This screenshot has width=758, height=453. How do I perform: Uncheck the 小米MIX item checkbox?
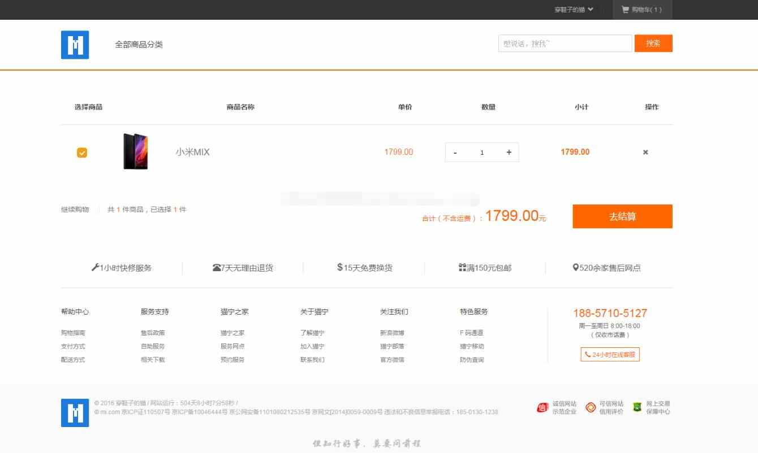(82, 153)
